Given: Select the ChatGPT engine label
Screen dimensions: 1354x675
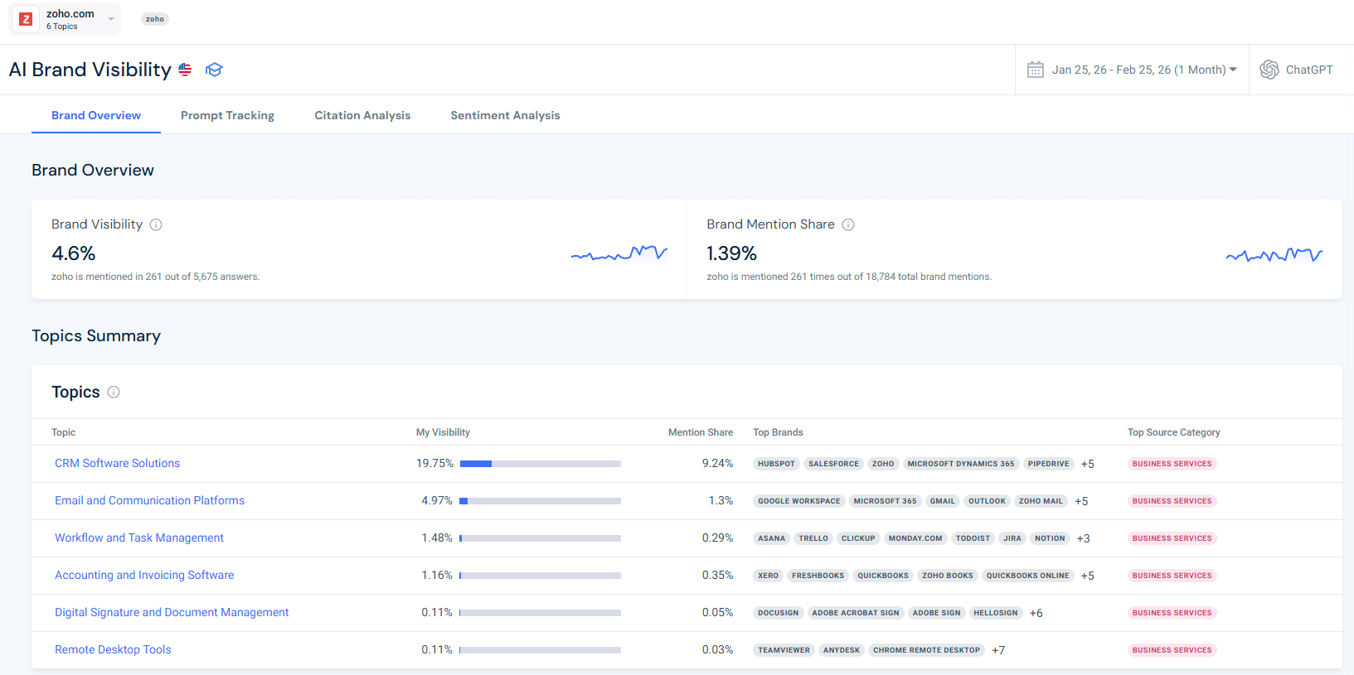Looking at the screenshot, I should pos(1309,70).
